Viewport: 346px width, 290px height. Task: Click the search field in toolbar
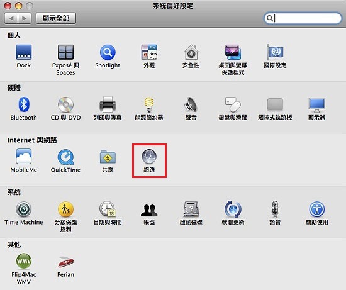pos(303,18)
